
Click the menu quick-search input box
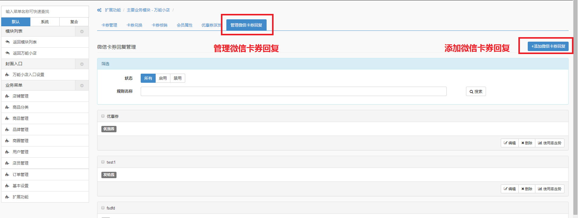45,11
